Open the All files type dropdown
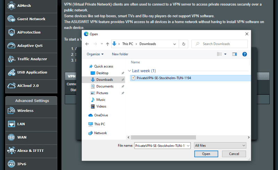Viewport: 278px width, 170px height. pos(220,146)
